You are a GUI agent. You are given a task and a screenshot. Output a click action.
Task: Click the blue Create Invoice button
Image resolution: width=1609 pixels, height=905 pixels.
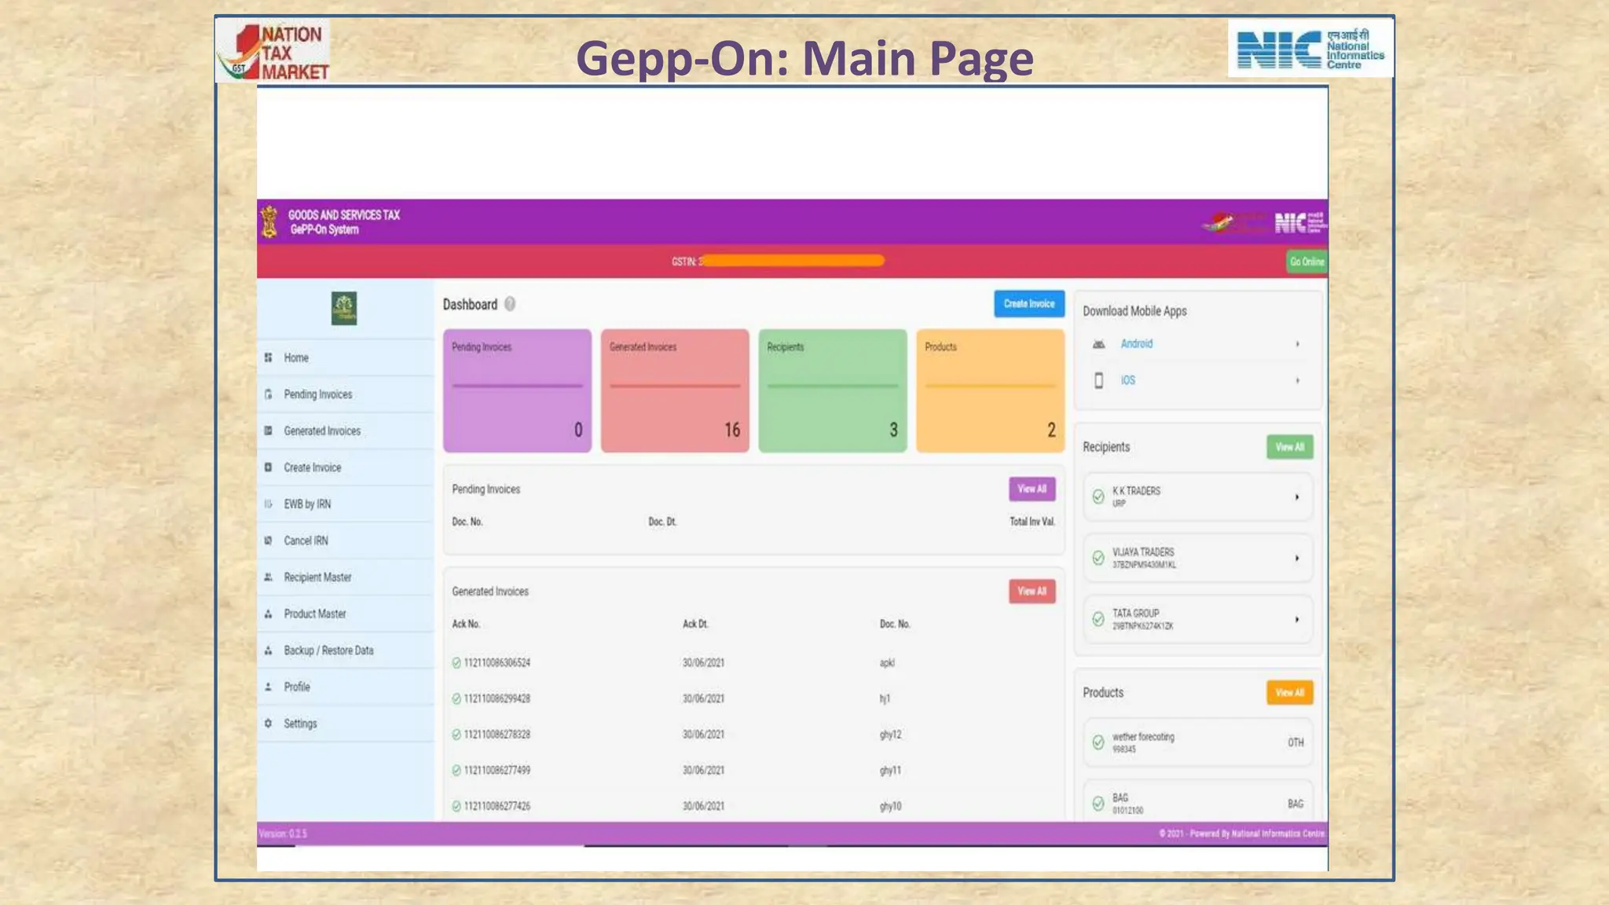click(x=1029, y=304)
